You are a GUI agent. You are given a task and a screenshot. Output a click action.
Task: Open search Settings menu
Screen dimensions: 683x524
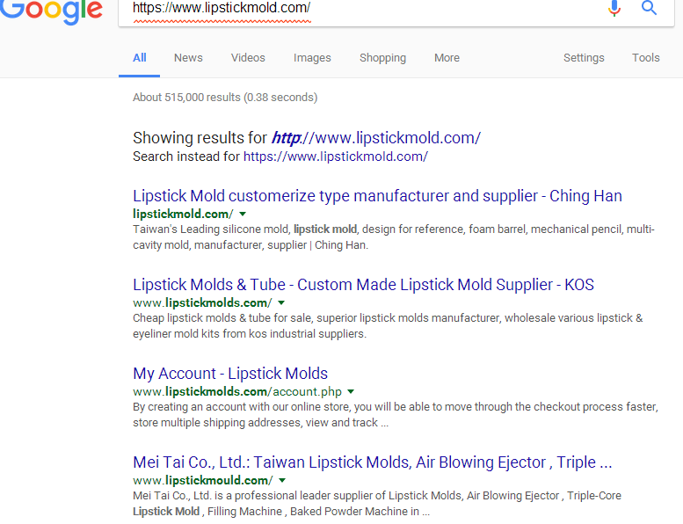[x=584, y=58]
